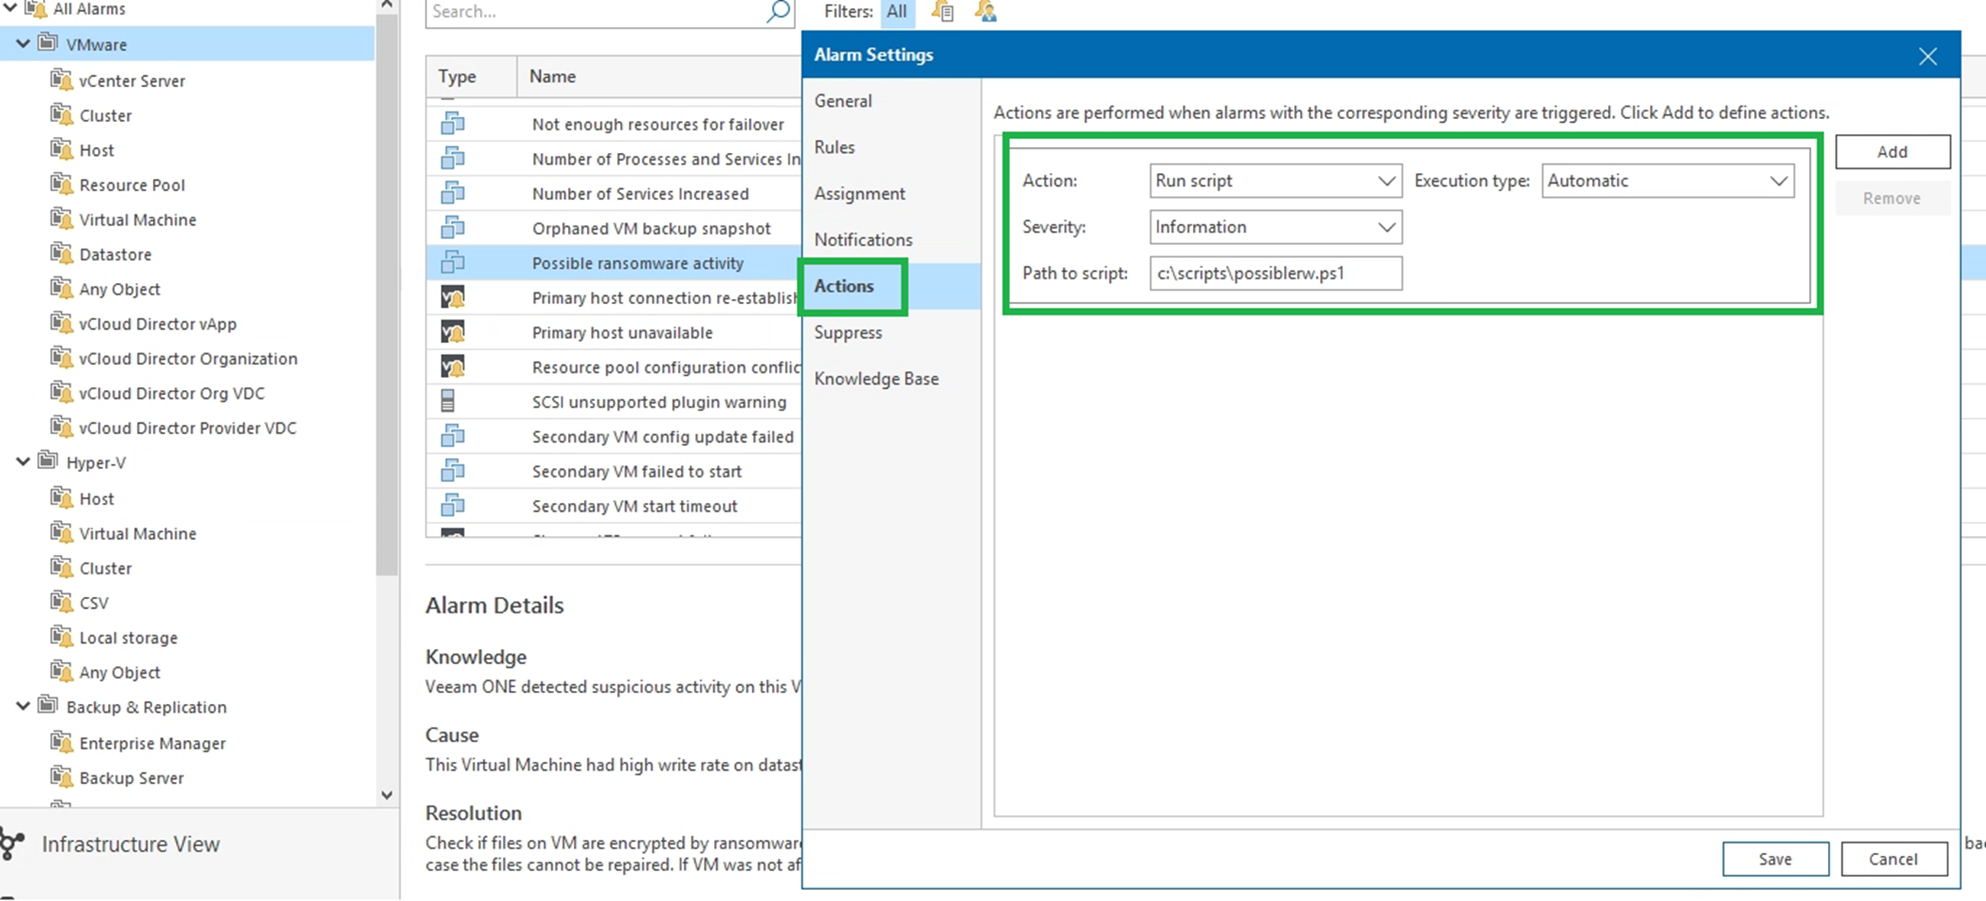Select Cluster under VMware
Image resolution: width=1986 pixels, height=901 pixels.
point(105,116)
